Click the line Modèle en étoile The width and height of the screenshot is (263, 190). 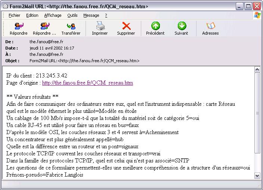coord(71,111)
